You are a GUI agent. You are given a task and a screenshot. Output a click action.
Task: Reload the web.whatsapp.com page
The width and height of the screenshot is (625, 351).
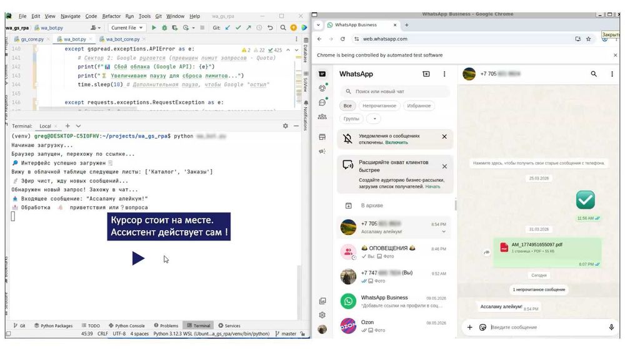tap(342, 39)
